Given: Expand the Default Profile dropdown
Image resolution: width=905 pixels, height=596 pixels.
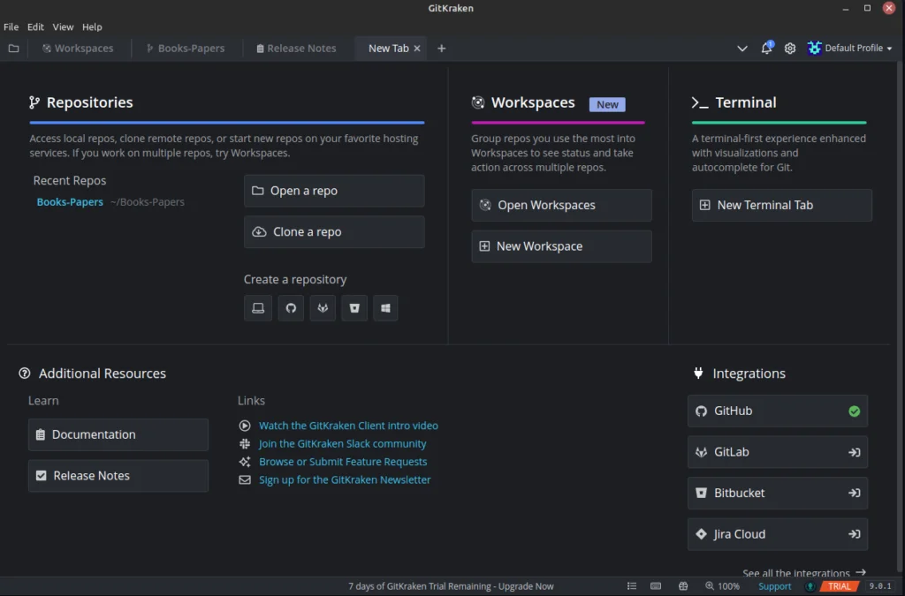Looking at the screenshot, I should [x=849, y=48].
